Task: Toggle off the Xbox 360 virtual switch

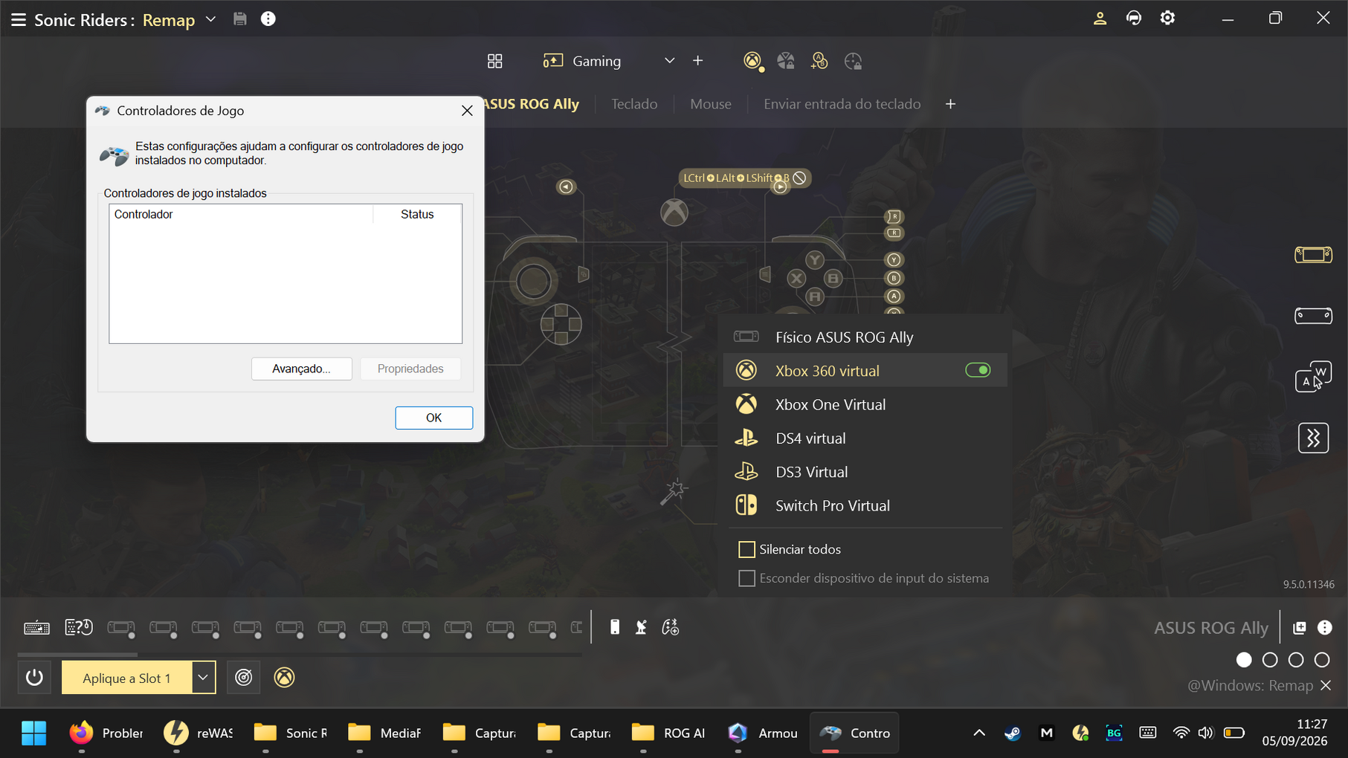Action: [x=978, y=370]
